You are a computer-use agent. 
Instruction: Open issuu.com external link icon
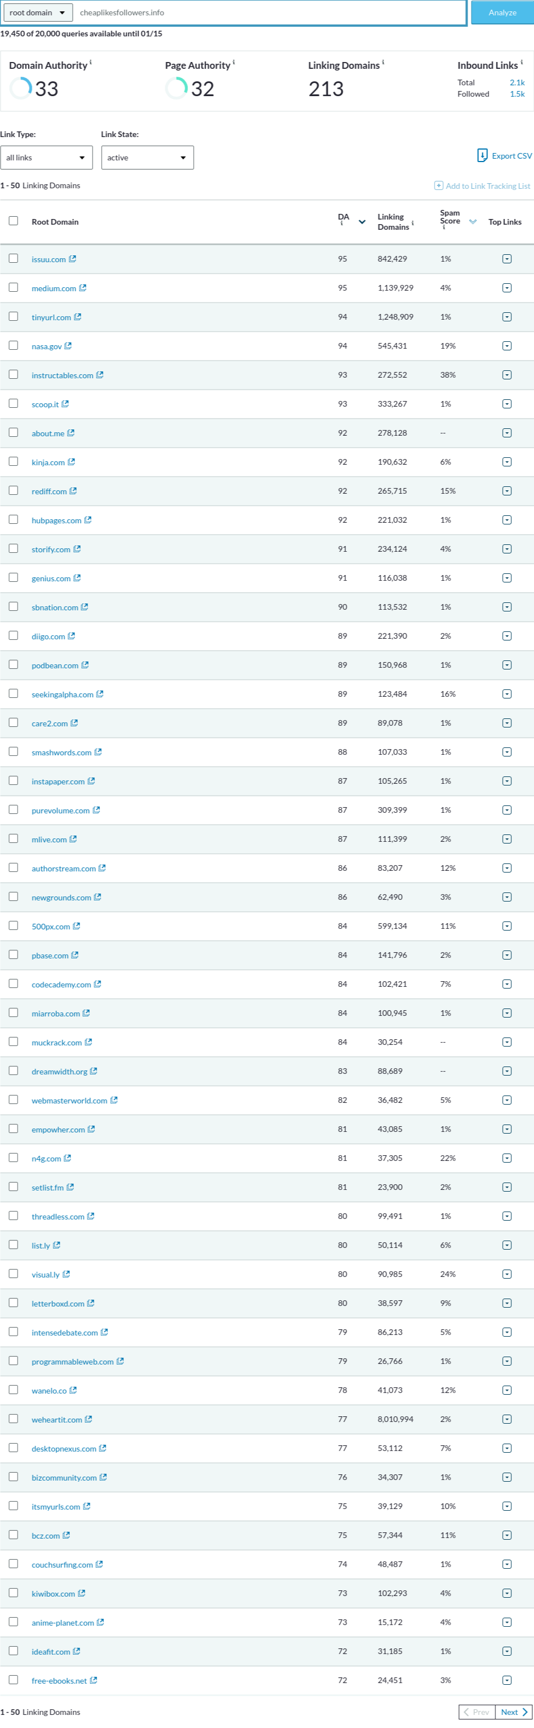pos(72,259)
